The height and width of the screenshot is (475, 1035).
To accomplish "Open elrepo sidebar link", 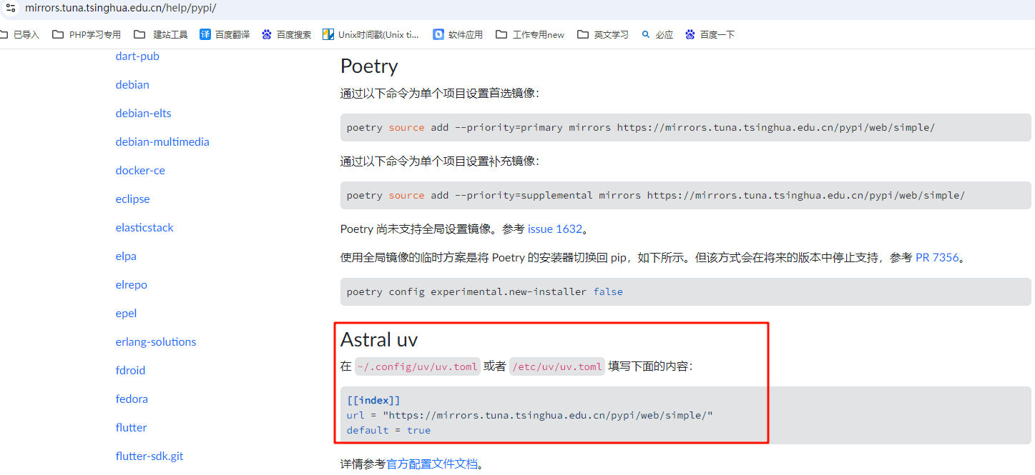I will tap(131, 284).
